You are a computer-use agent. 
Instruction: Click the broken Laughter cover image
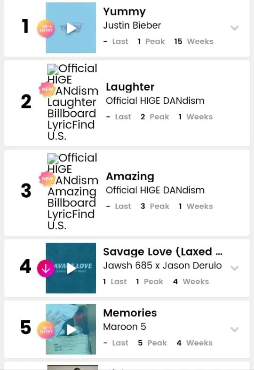pyautogui.click(x=72, y=102)
